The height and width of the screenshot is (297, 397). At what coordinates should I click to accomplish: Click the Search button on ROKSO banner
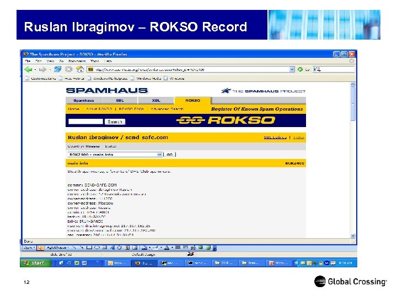pos(115,122)
